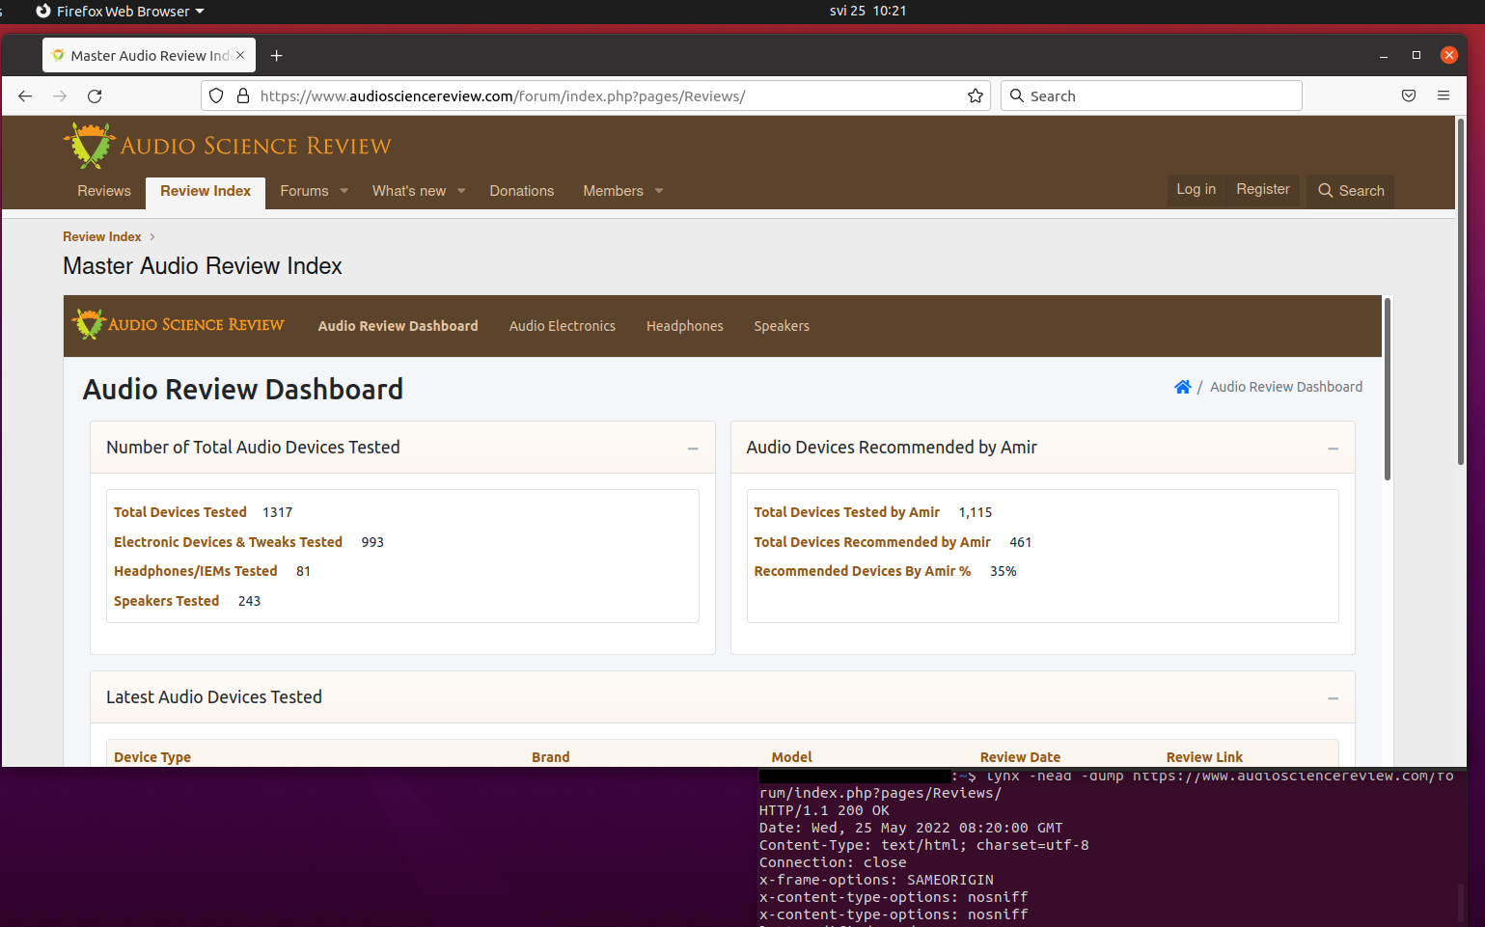Click the magnifier icon in browser search box
Viewport: 1485px width, 927px height.
click(x=1017, y=96)
